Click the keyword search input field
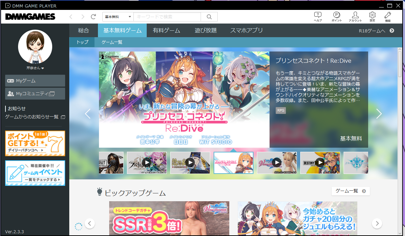405x236 pixels. (x=167, y=17)
